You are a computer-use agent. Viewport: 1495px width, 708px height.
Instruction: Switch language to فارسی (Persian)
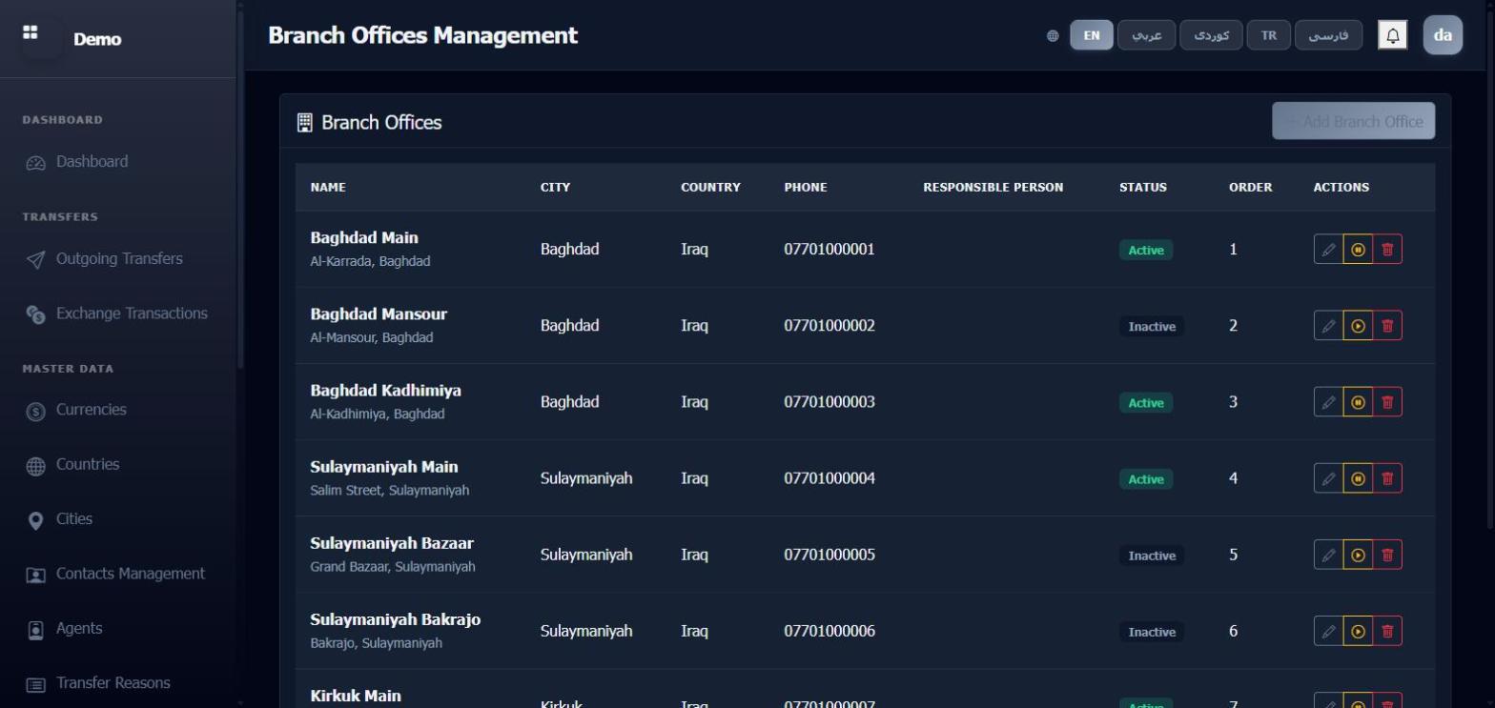pyautogui.click(x=1328, y=35)
